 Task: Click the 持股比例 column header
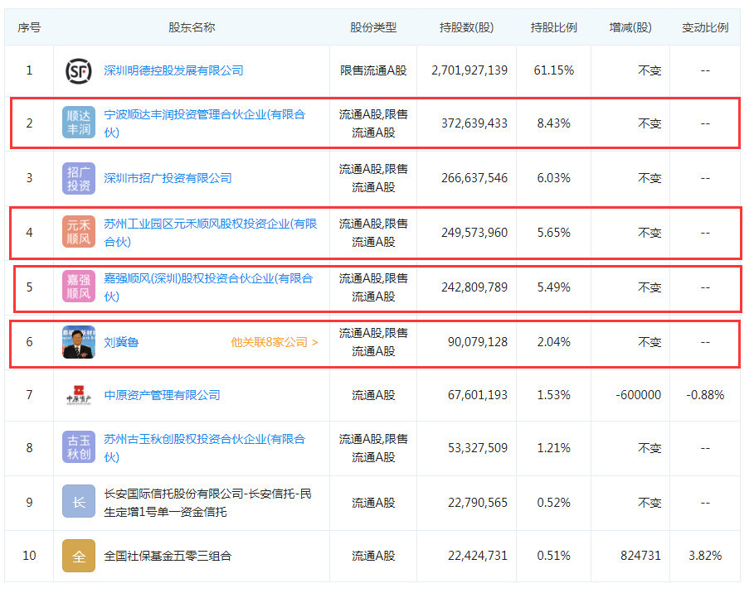[x=553, y=27]
